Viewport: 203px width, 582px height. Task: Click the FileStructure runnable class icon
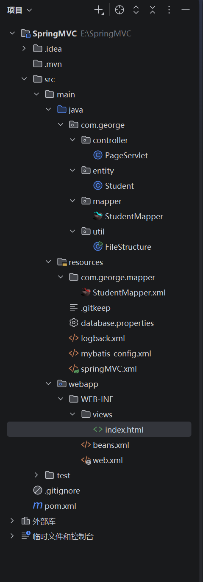97,247
